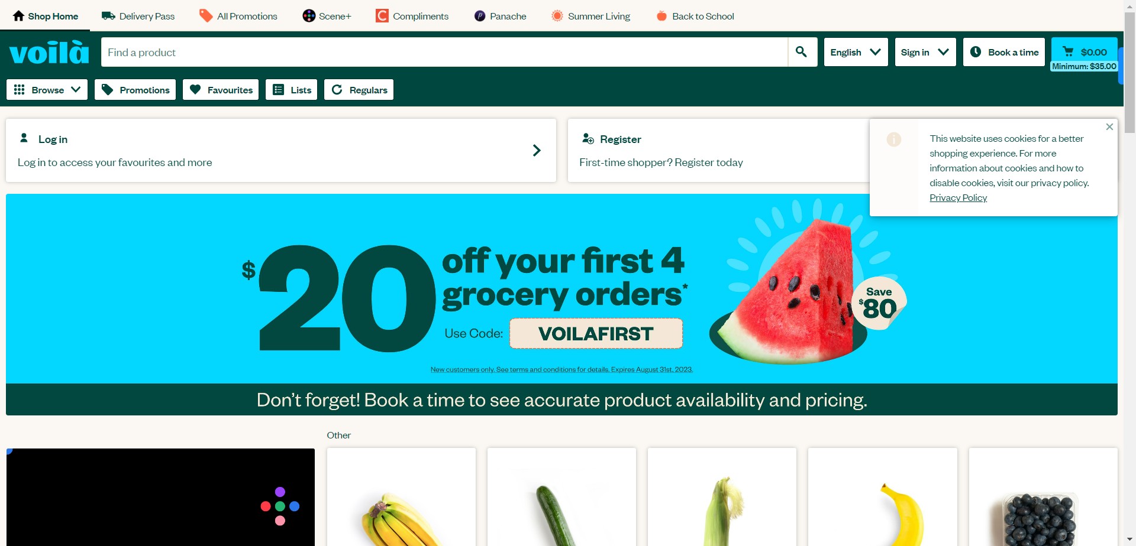Click the page vertical scrollbar thumb

pyautogui.click(x=1129, y=71)
